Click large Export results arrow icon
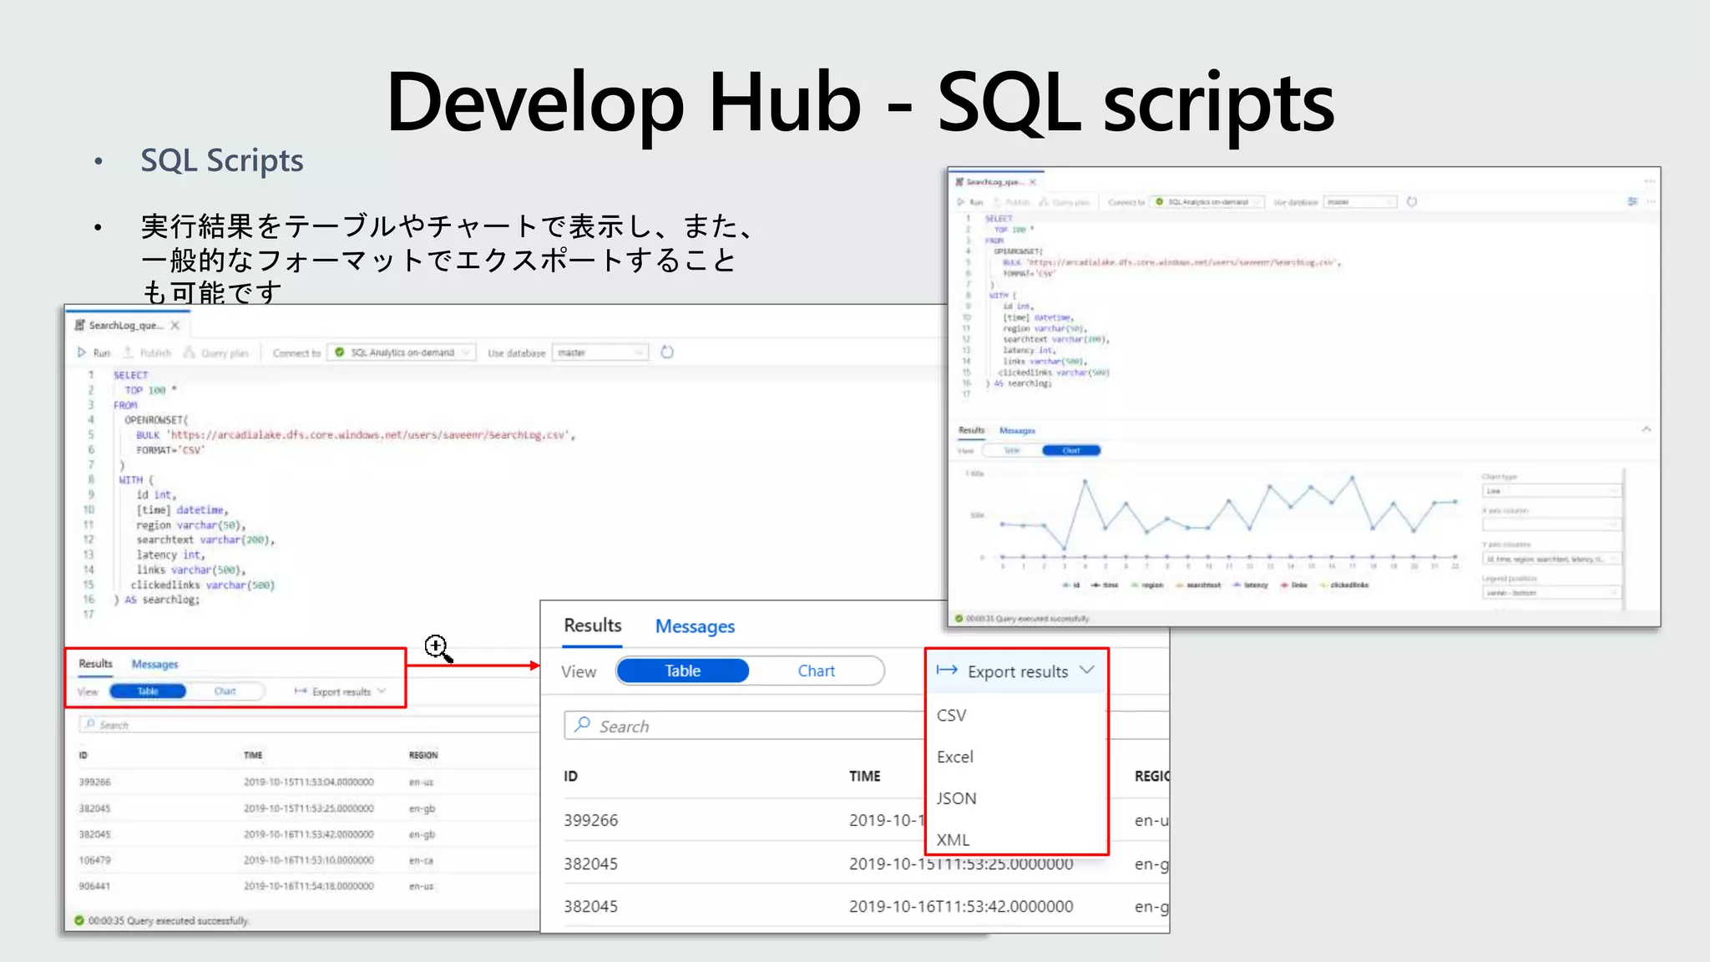Image resolution: width=1710 pixels, height=962 pixels. [947, 670]
